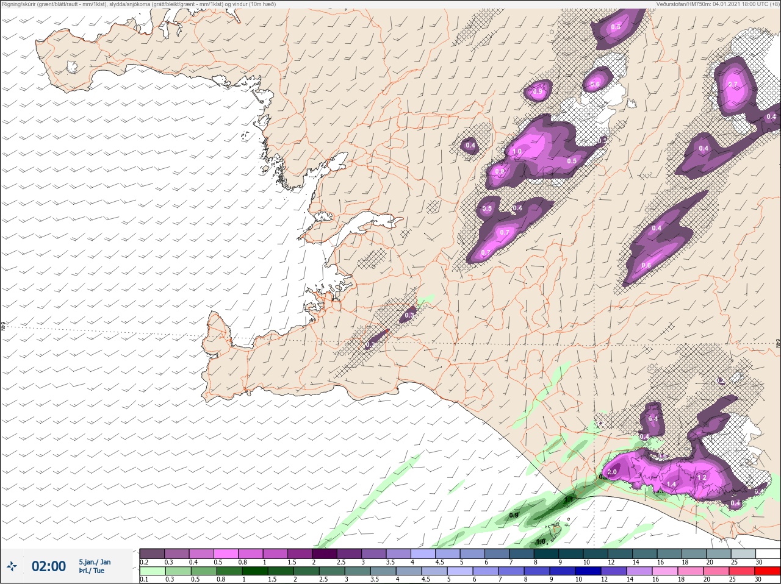Pick bottom legend swatch between 1 and 1.5
Viewport: 781px width, 584px height.
pyautogui.click(x=255, y=571)
